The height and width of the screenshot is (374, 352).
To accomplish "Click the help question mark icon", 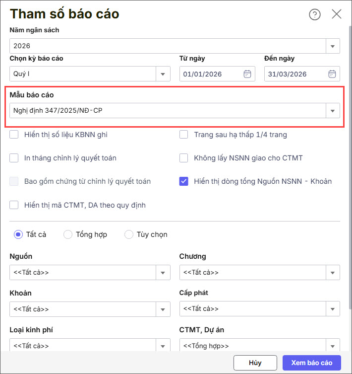I will point(315,14).
